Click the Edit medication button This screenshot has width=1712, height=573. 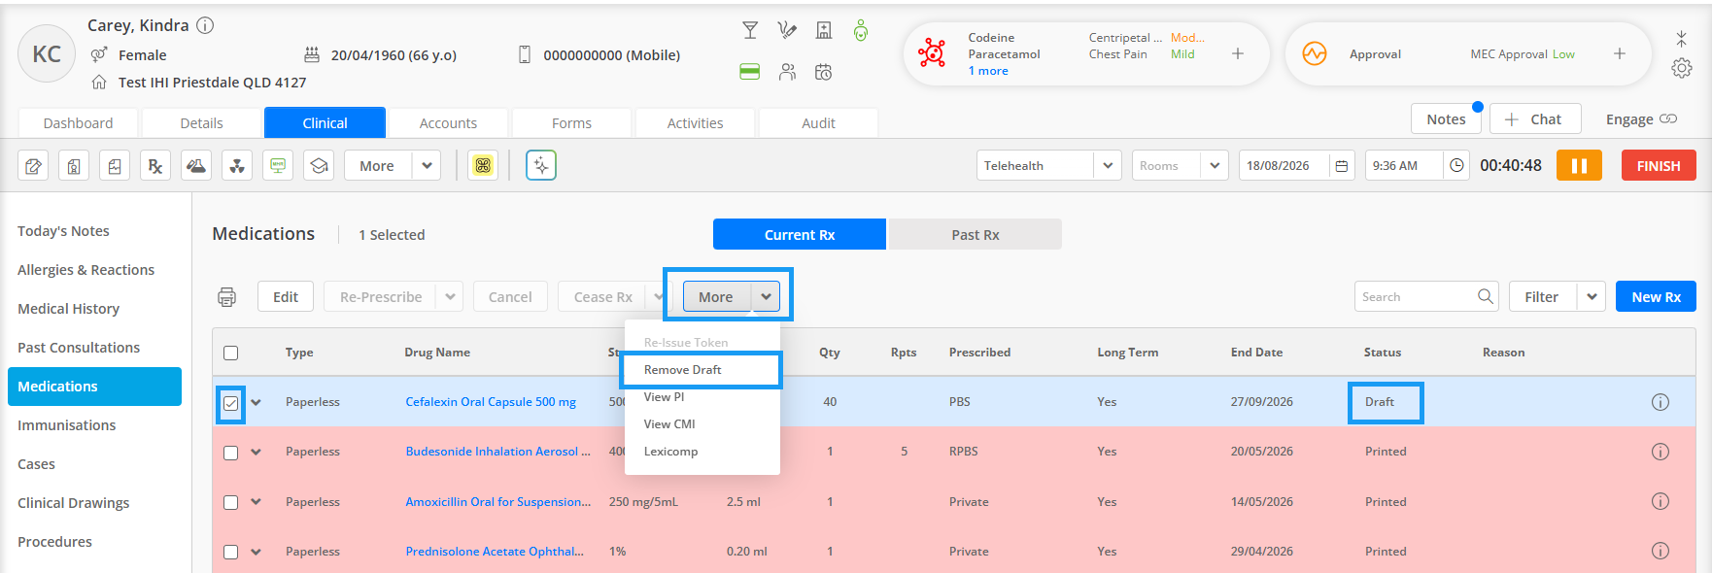coord(286,297)
